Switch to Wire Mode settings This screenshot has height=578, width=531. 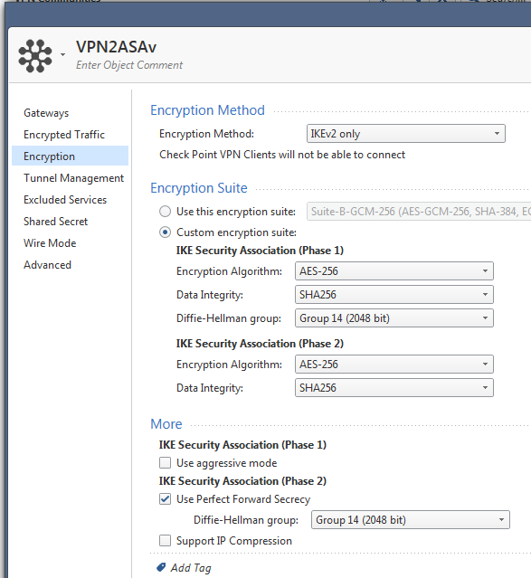pos(50,243)
